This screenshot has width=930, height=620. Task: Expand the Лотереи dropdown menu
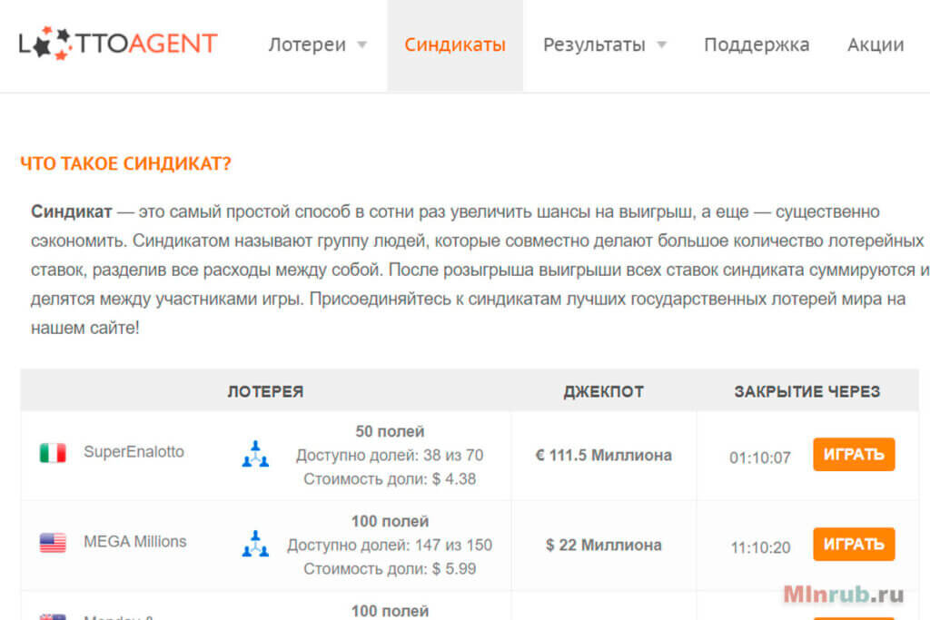(309, 44)
